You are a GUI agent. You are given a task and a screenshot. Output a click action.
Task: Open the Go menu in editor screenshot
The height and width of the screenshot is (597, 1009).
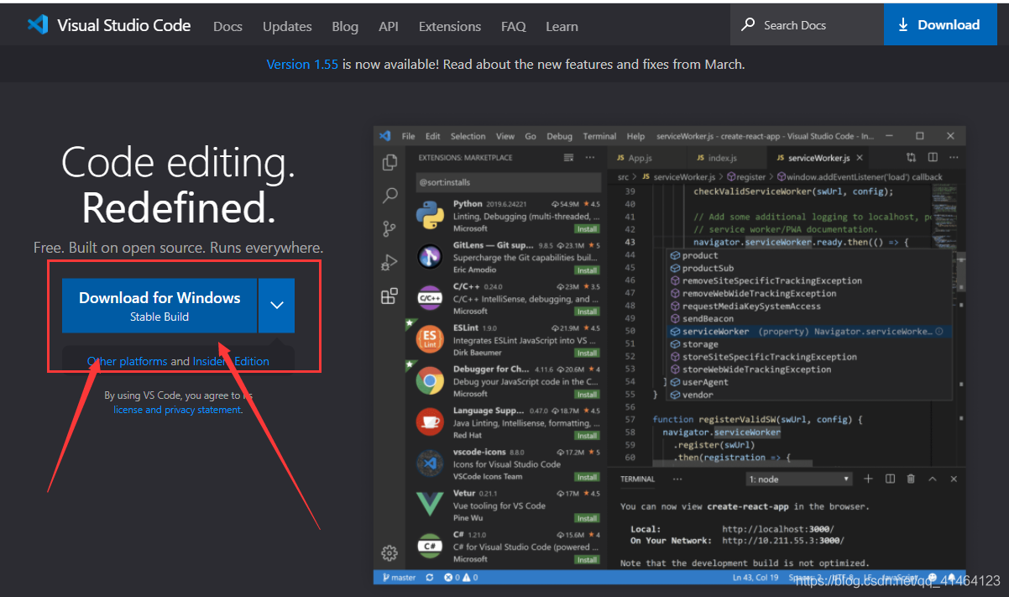click(531, 136)
